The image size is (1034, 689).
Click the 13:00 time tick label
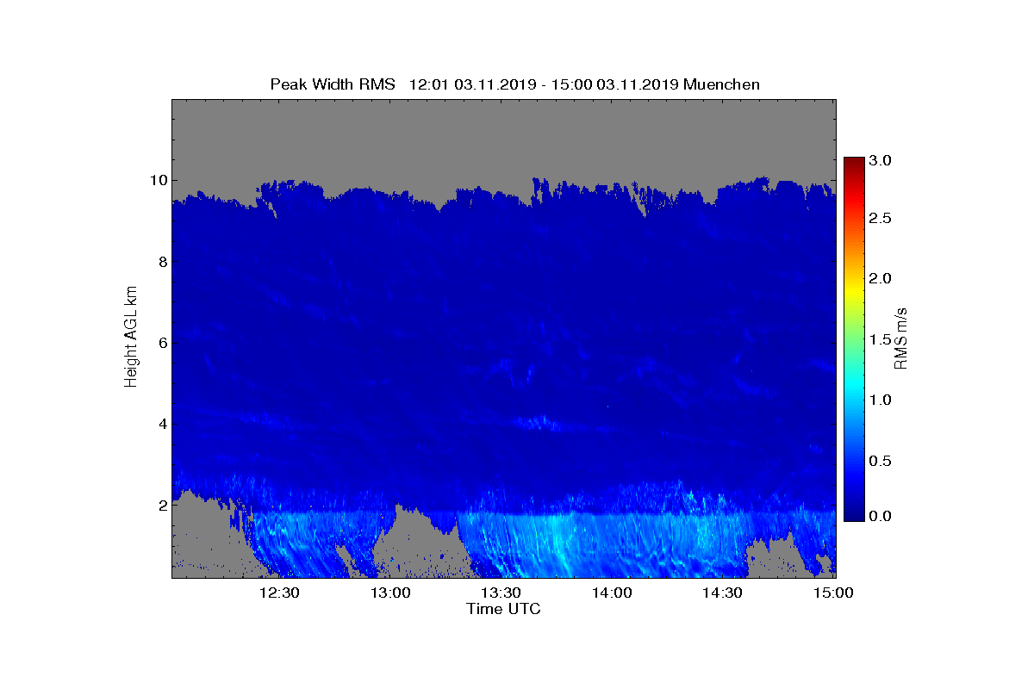(x=389, y=593)
